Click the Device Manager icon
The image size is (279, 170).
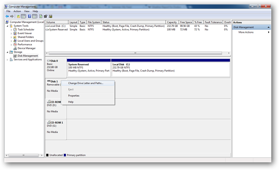pos(15,48)
